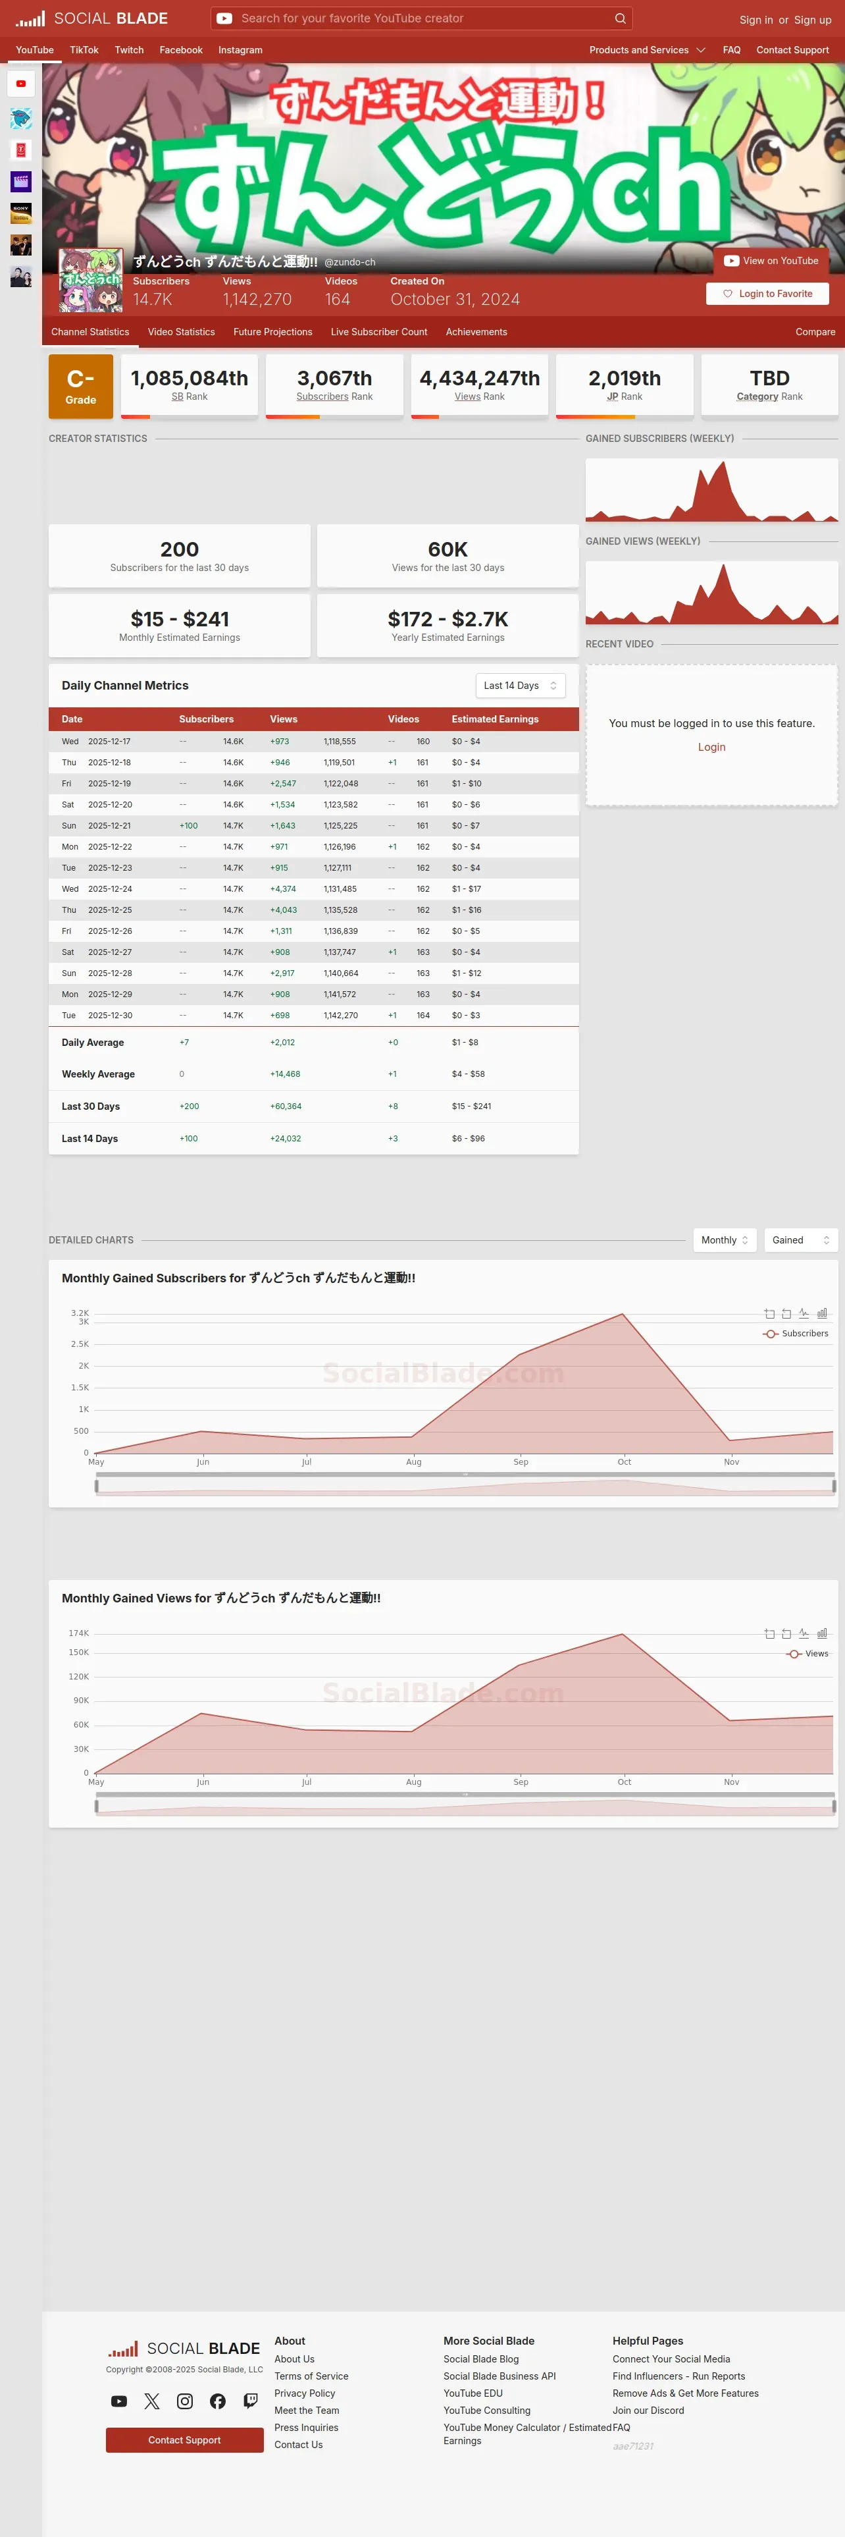This screenshot has height=2537, width=845.
Task: Open the blue shark channel in the sidebar
Action: [x=20, y=119]
